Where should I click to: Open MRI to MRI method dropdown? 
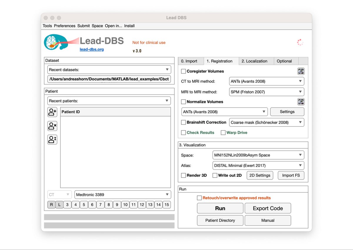pos(267,92)
